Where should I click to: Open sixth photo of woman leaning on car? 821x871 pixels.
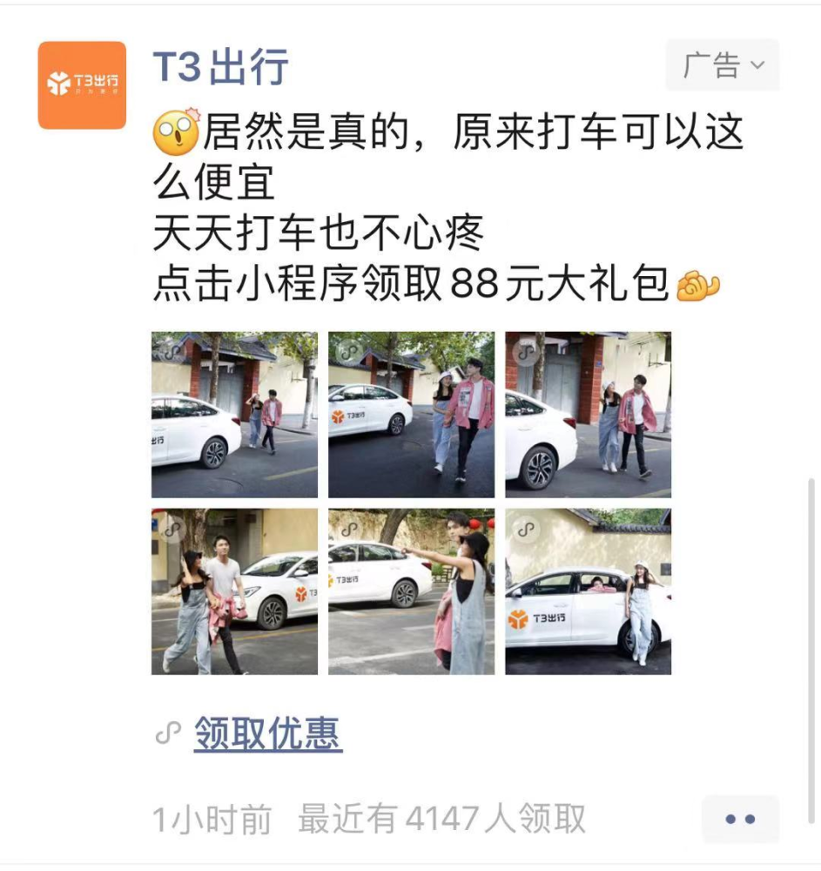click(x=588, y=591)
